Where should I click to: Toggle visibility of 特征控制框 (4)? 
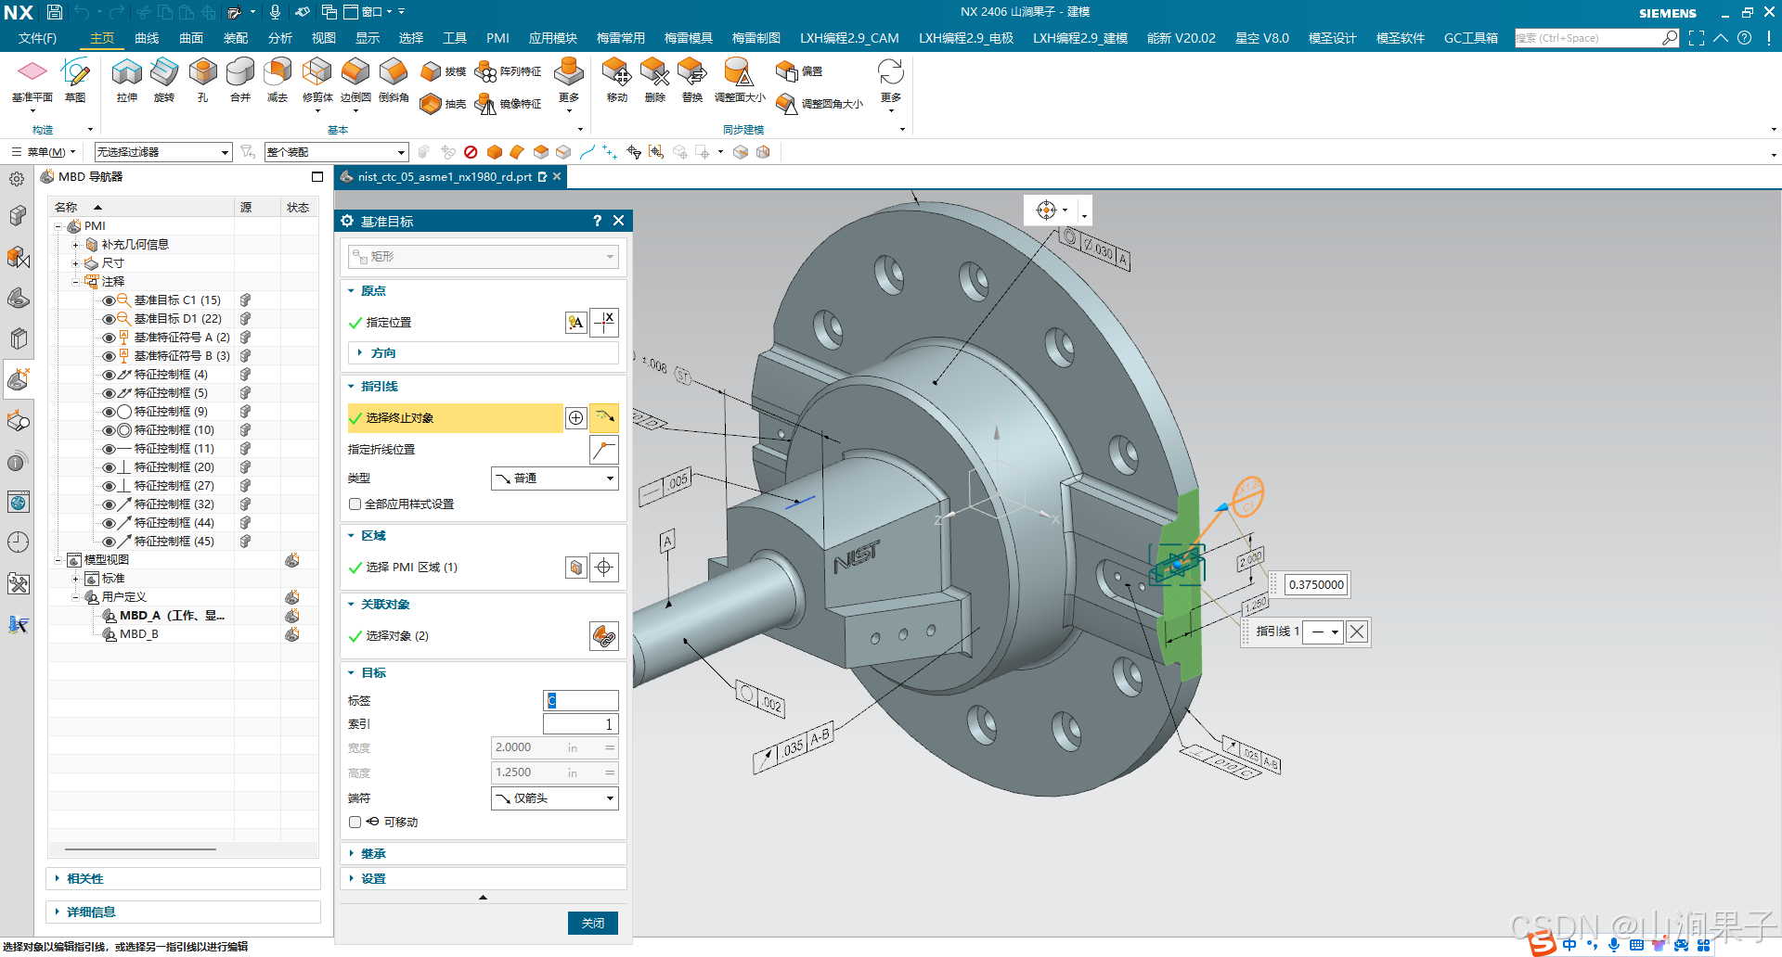(x=109, y=375)
